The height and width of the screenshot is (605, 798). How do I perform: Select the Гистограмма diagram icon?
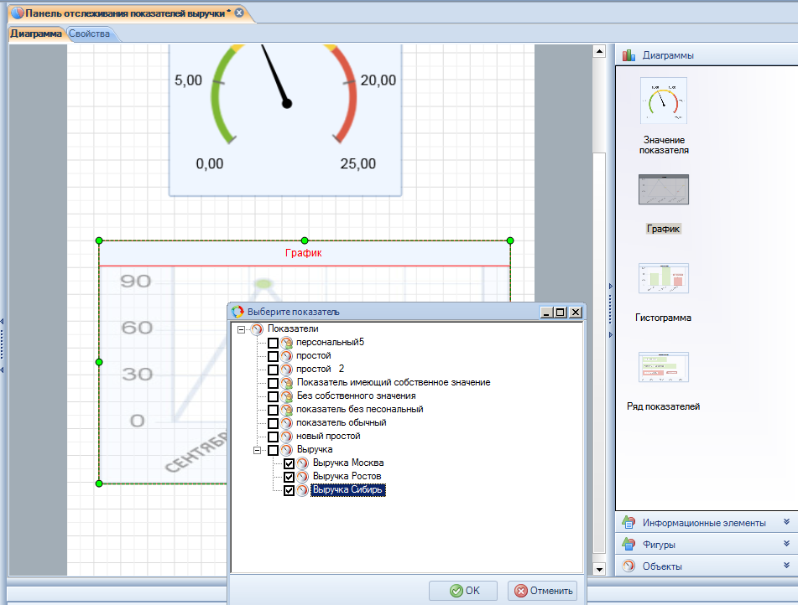[x=663, y=278]
